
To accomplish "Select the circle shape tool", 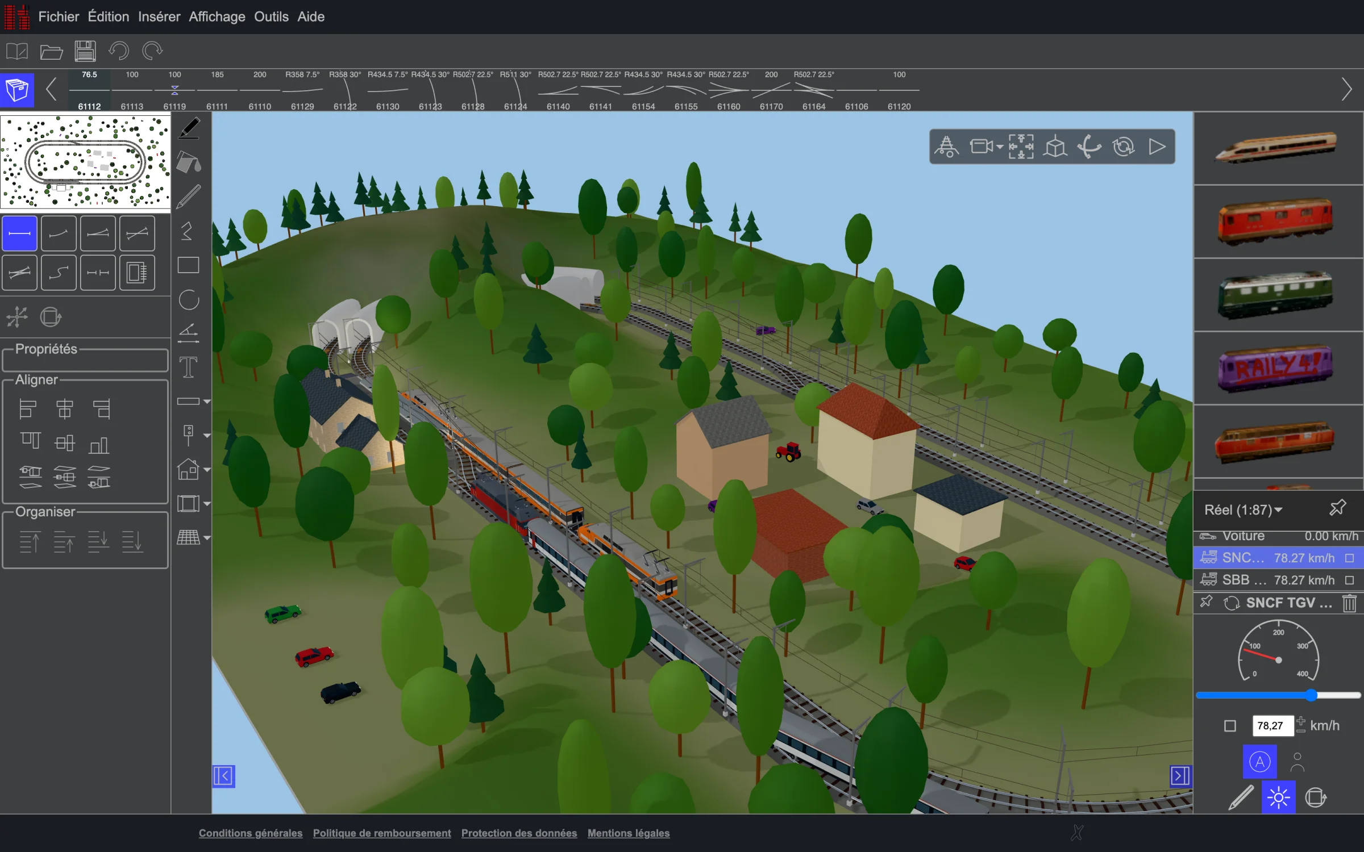I will [x=189, y=299].
